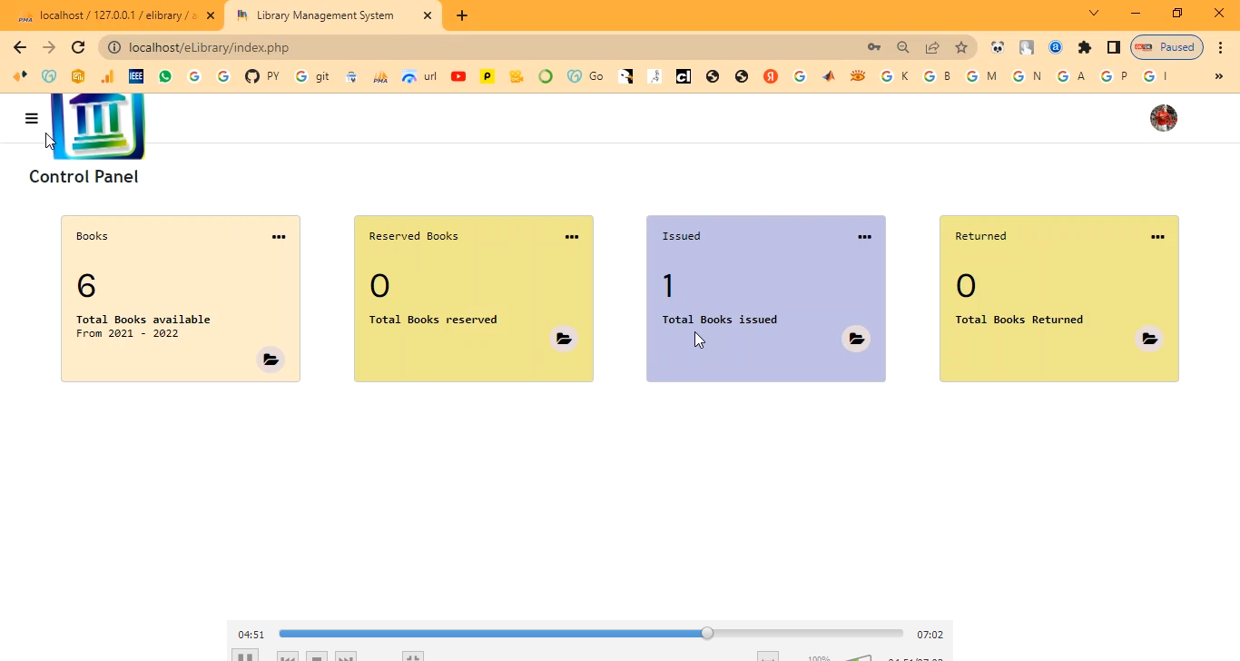Open the user profile avatar
The width and height of the screenshot is (1240, 661).
coord(1163,118)
